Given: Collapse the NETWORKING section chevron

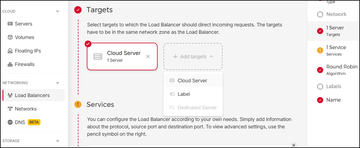Looking at the screenshot, I should click(58, 83).
